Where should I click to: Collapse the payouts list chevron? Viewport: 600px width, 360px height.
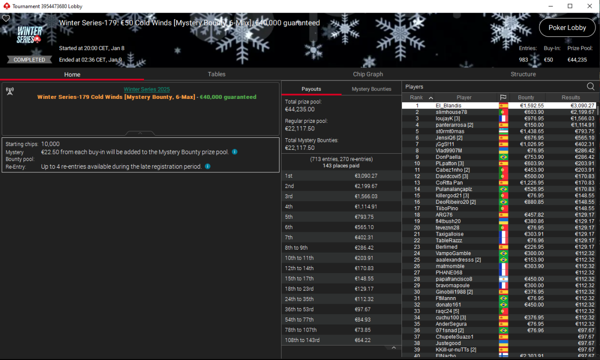coord(393,348)
